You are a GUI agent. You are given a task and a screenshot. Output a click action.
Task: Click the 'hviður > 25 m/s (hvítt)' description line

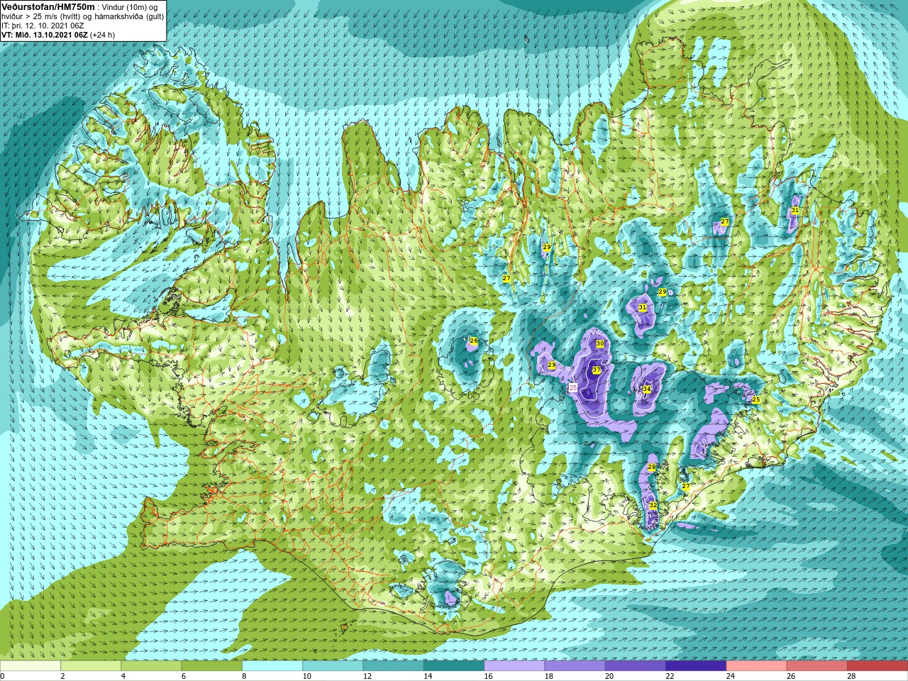83,16
